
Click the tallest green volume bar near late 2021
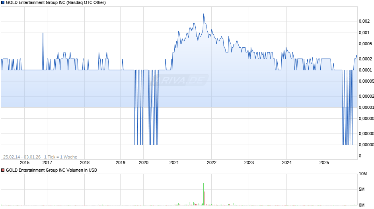203,194
